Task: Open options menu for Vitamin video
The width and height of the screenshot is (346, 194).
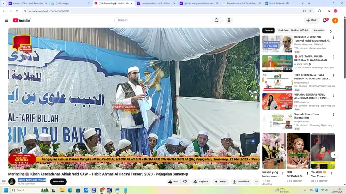Action: click(x=334, y=95)
